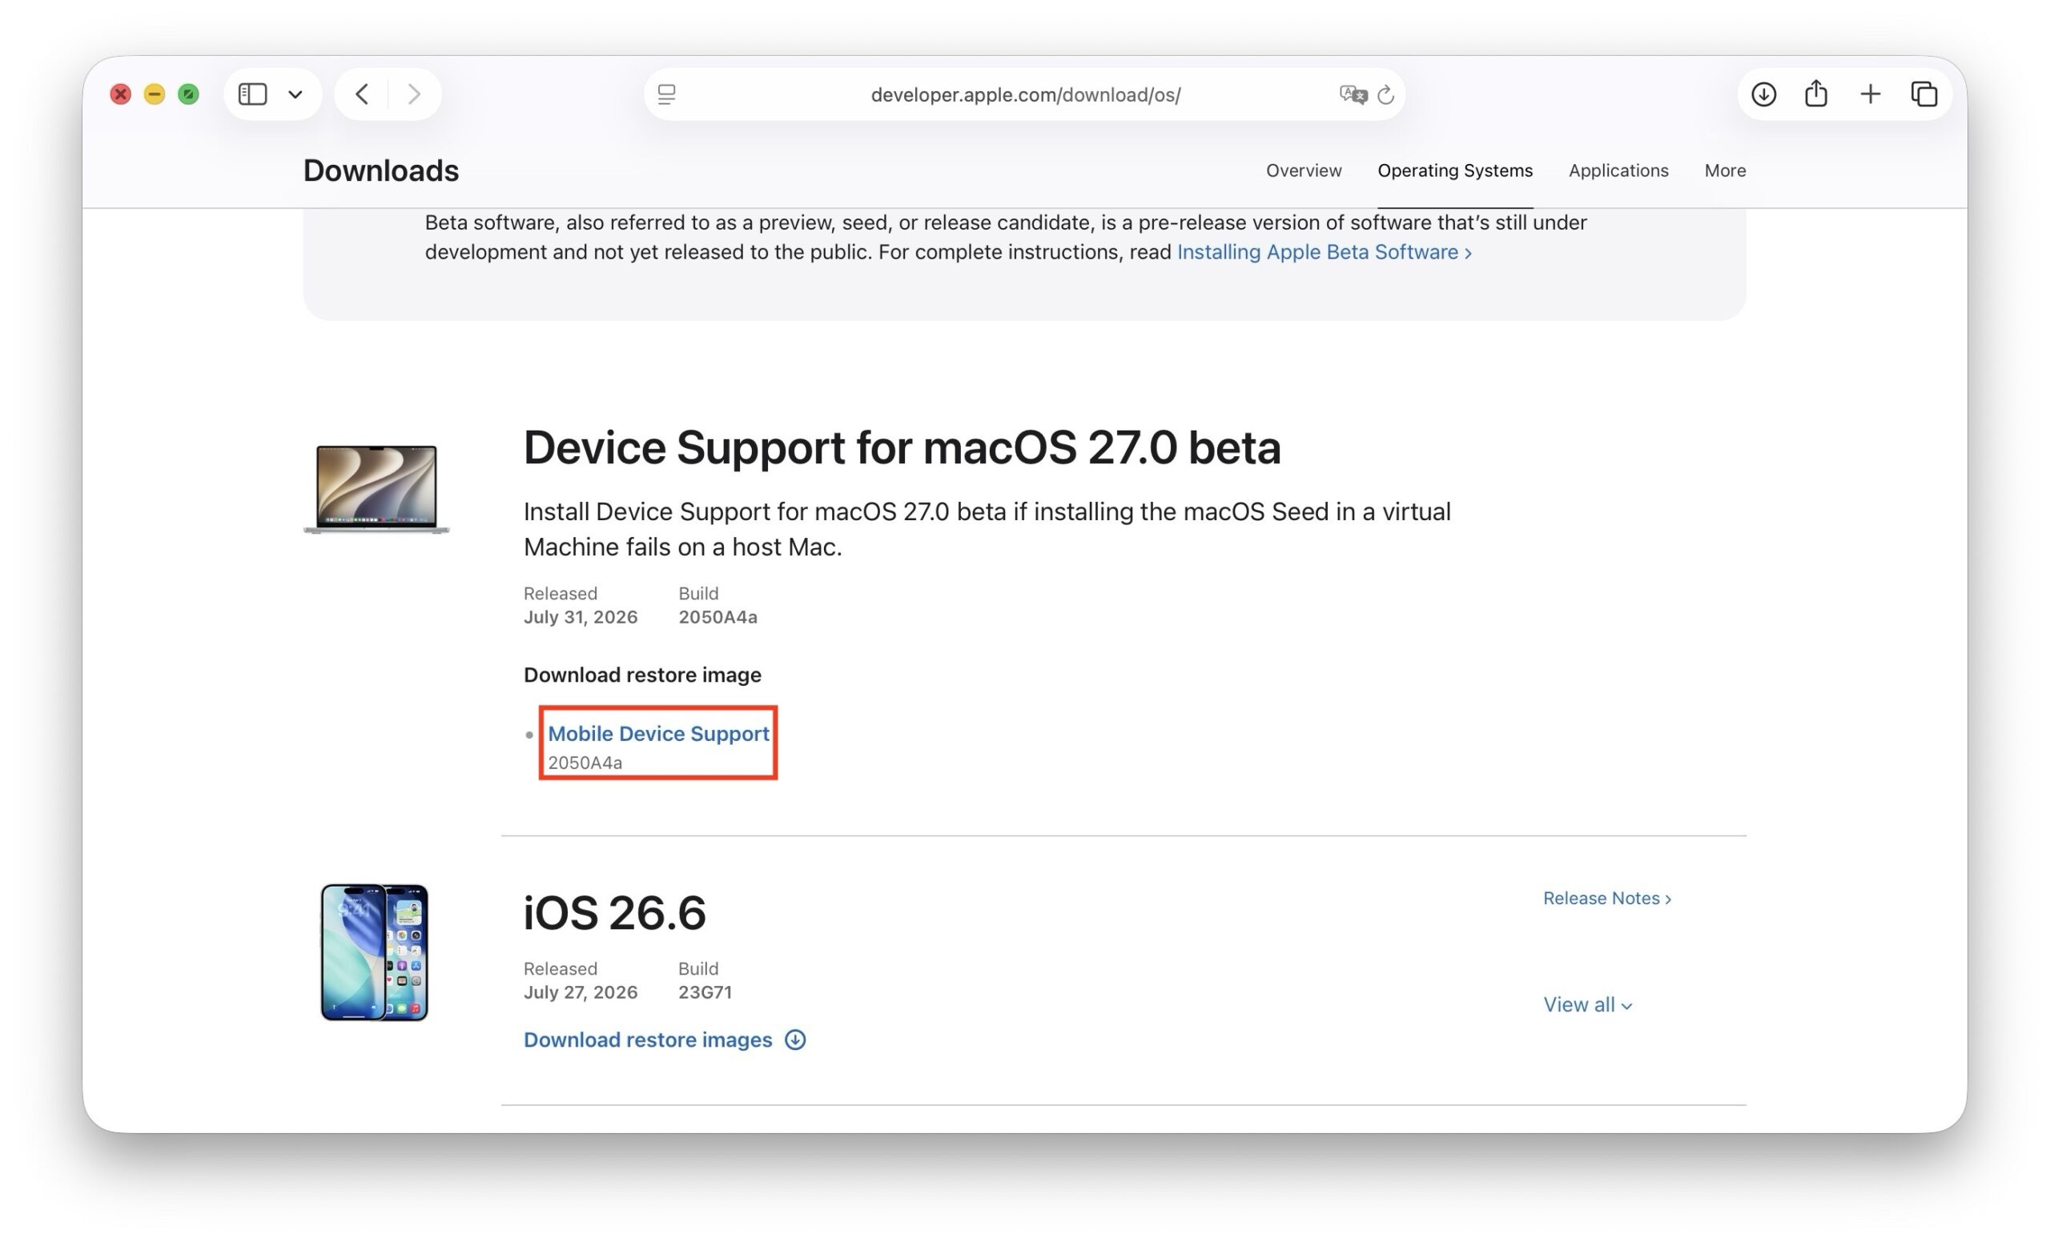This screenshot has height=1242, width=2050.
Task: Go forward to the next page
Action: [413, 94]
